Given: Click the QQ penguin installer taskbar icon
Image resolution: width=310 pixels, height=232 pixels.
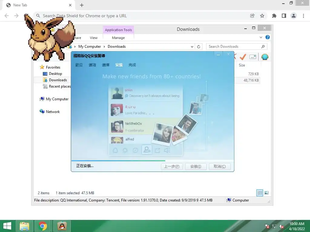Looking at the screenshot, I should point(62,226).
